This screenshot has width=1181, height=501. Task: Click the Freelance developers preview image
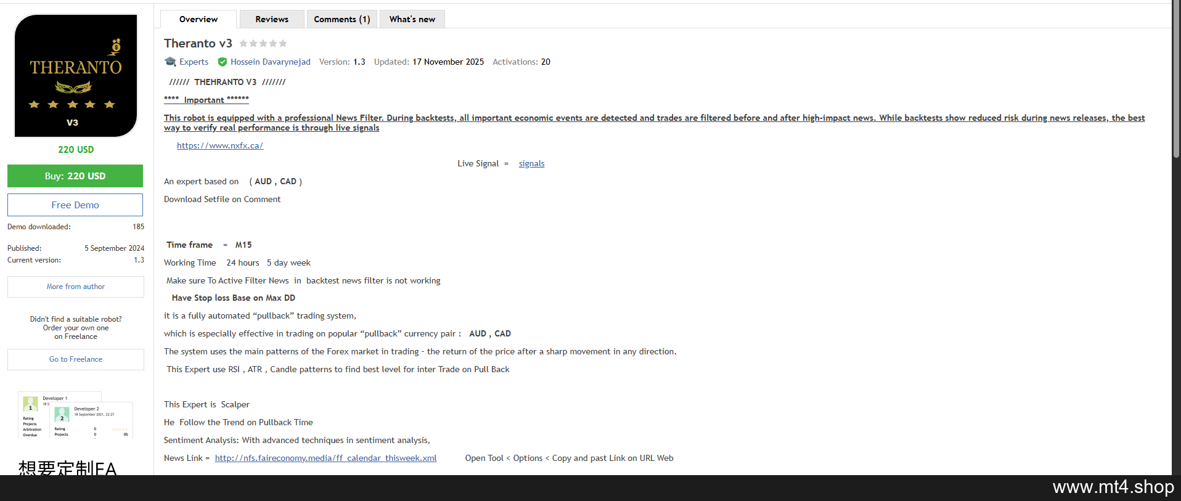[x=76, y=415]
